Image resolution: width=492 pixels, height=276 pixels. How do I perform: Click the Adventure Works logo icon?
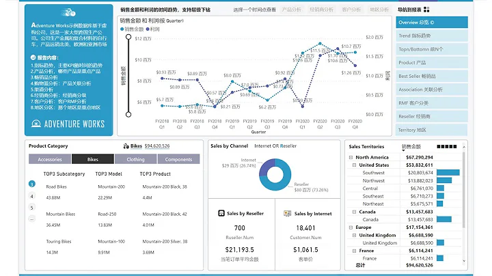coord(36,124)
